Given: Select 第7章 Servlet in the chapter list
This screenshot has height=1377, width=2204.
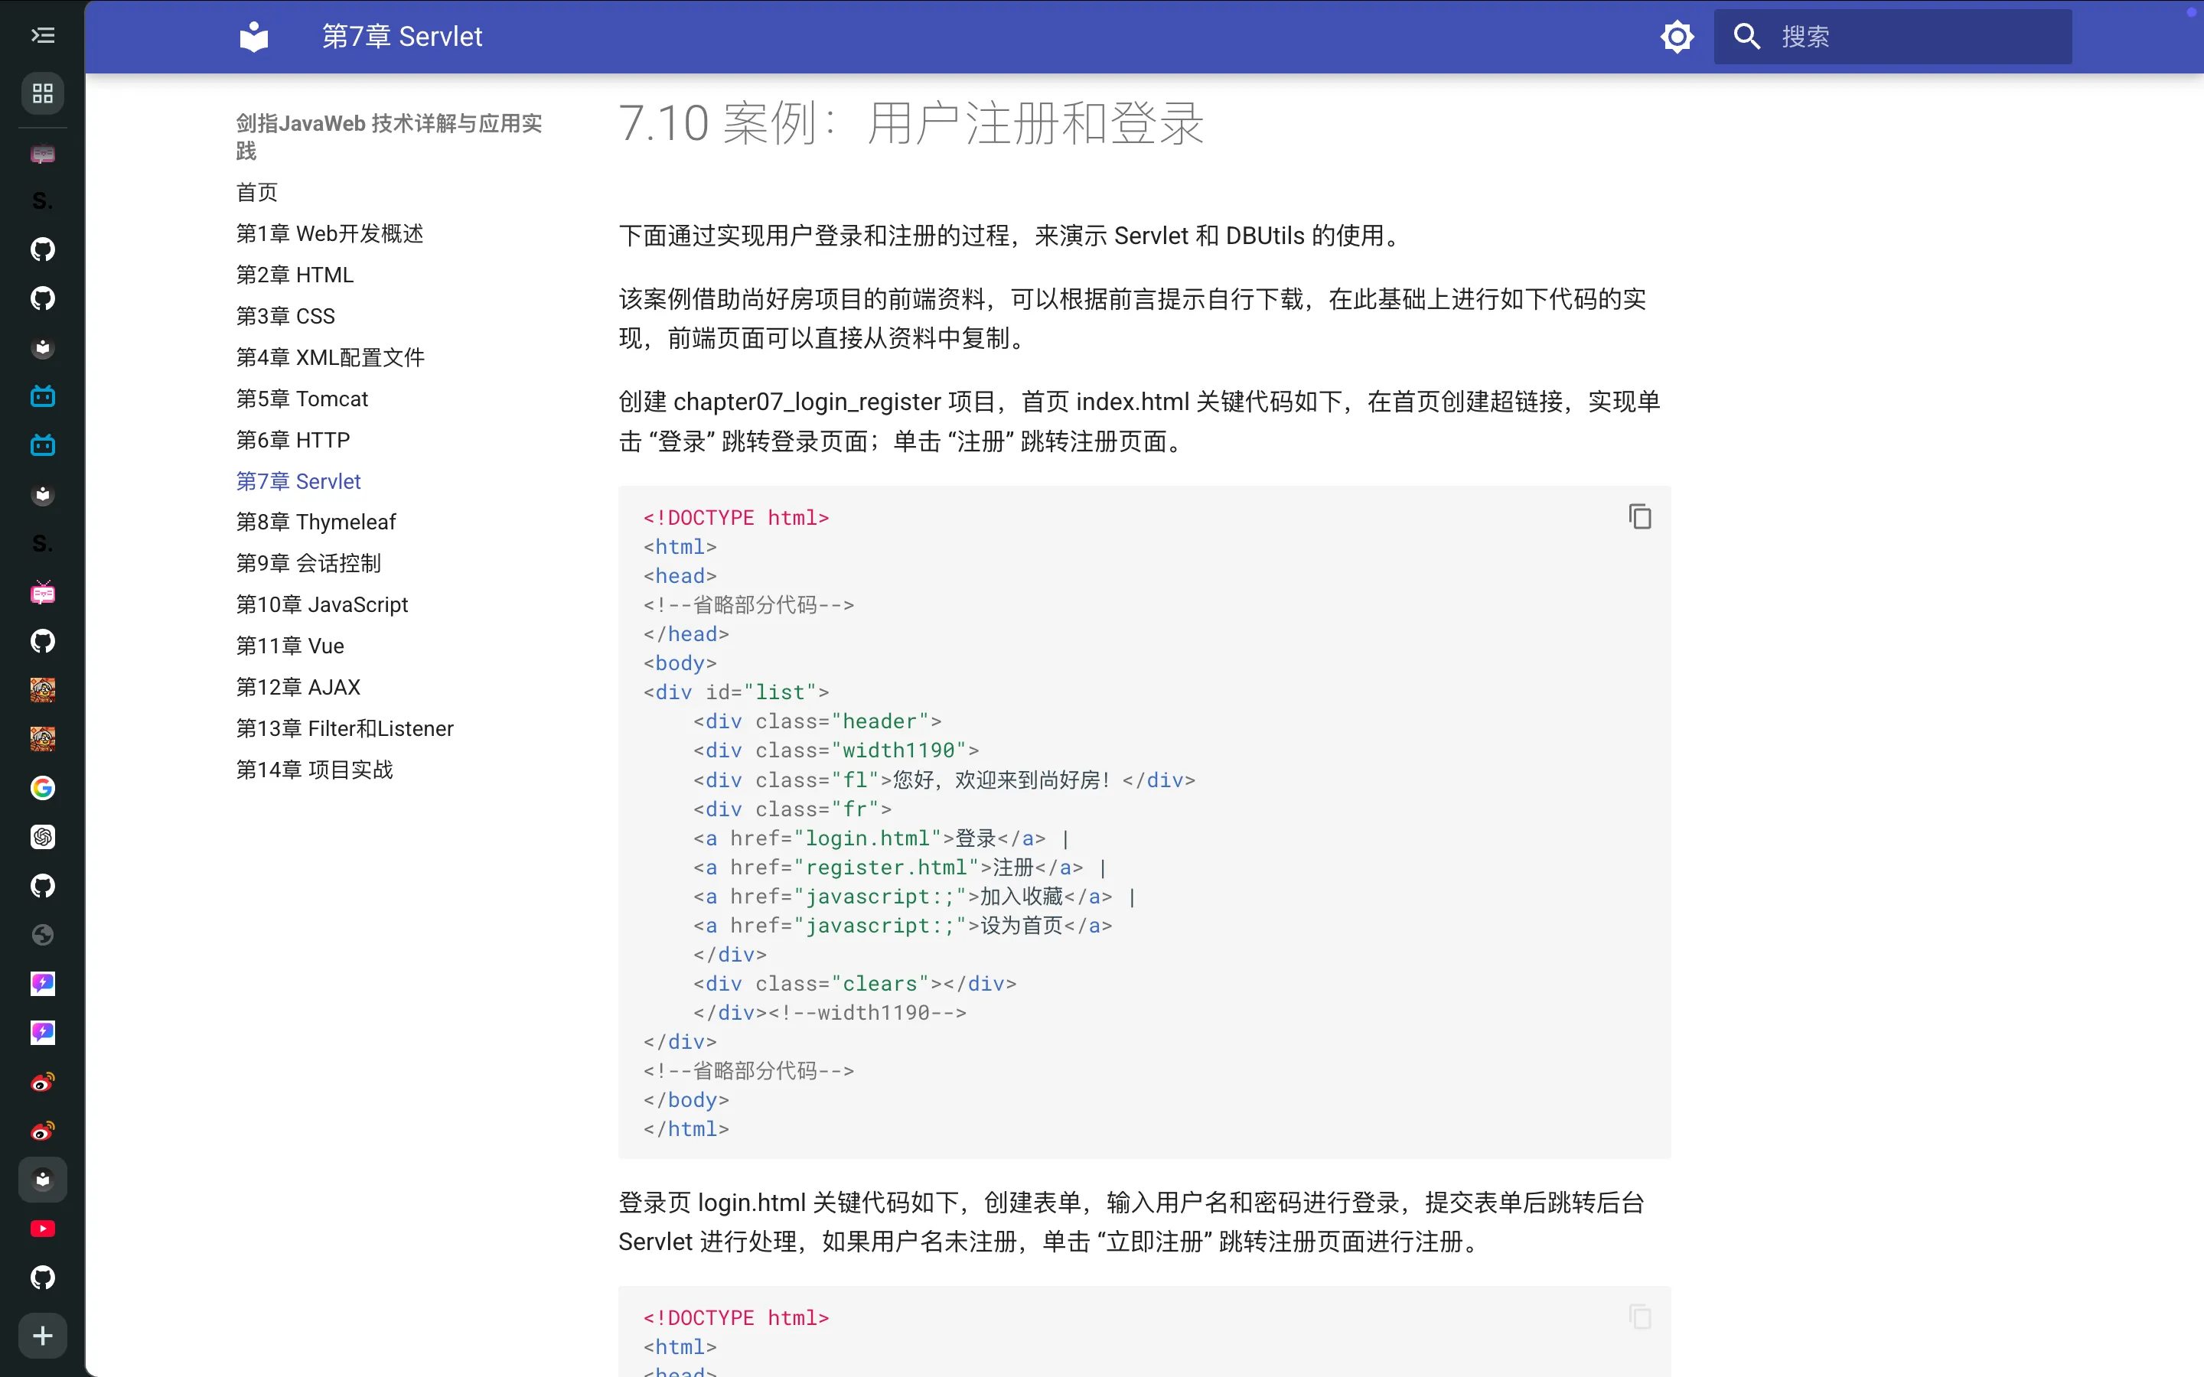Looking at the screenshot, I should click(x=298, y=481).
